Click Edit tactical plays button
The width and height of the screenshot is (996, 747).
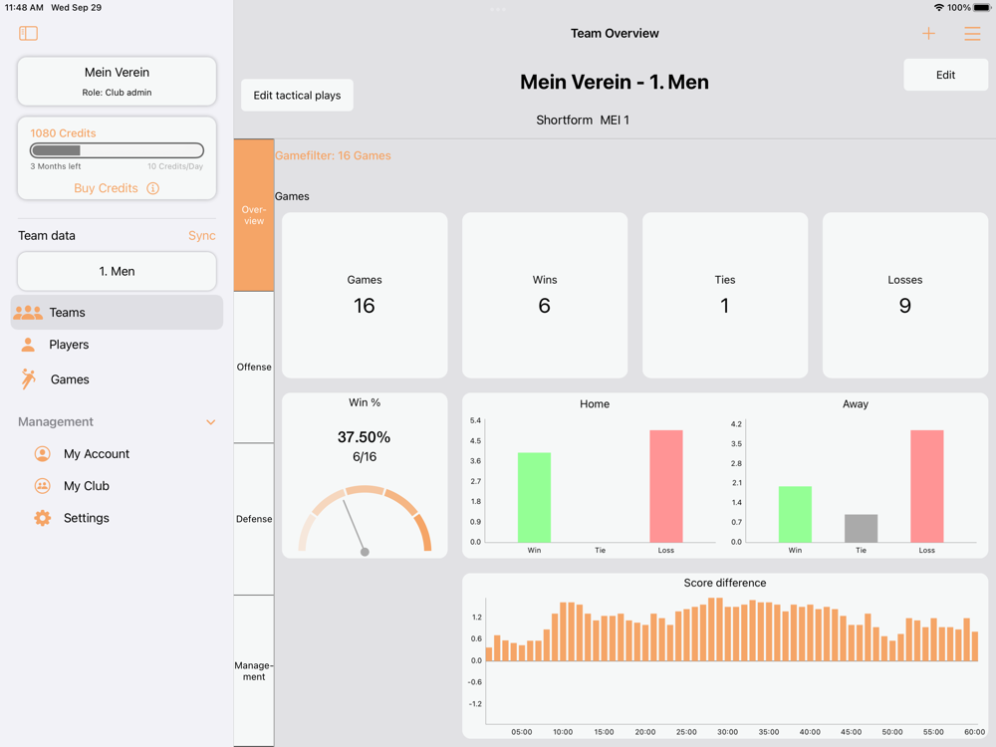coord(297,96)
